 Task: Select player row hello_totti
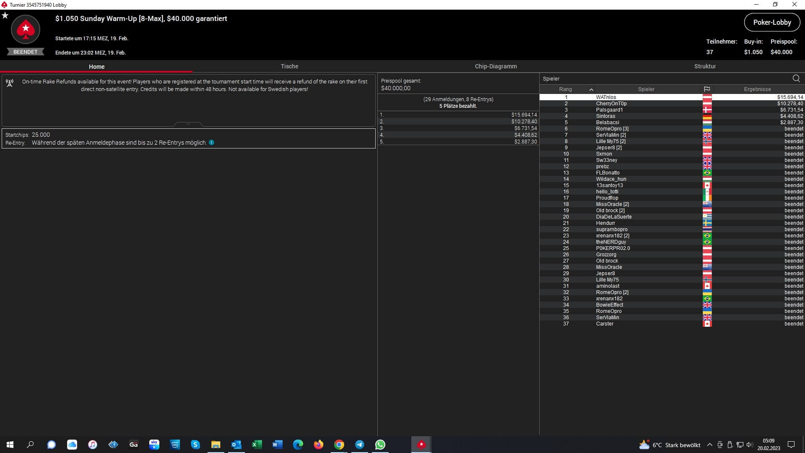tap(672, 192)
